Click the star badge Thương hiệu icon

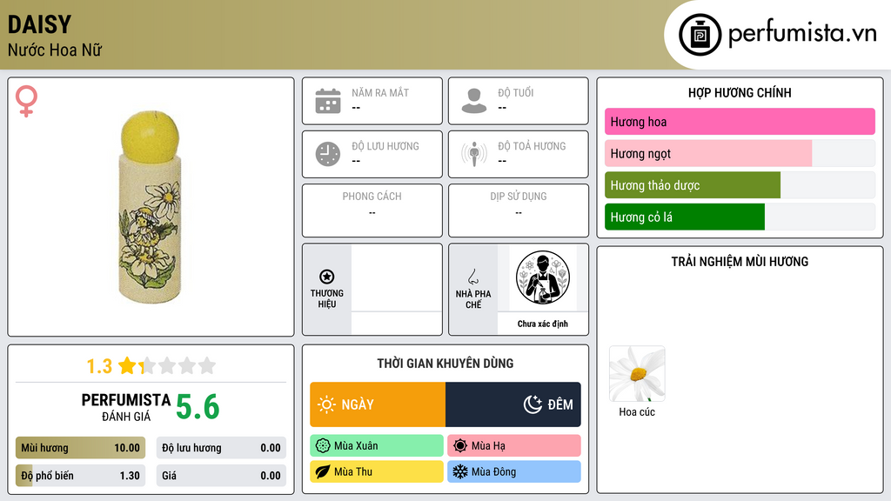[x=327, y=277]
